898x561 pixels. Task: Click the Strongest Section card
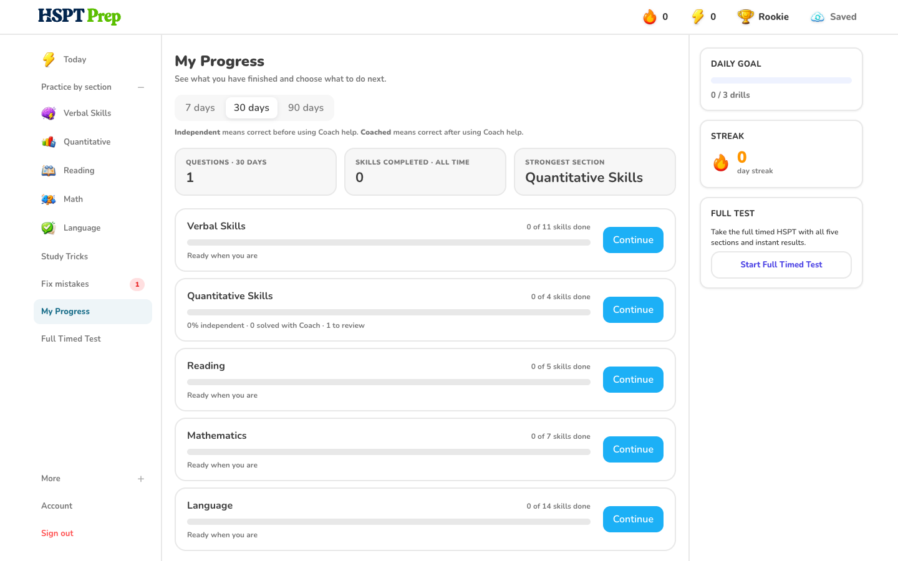pos(595,171)
